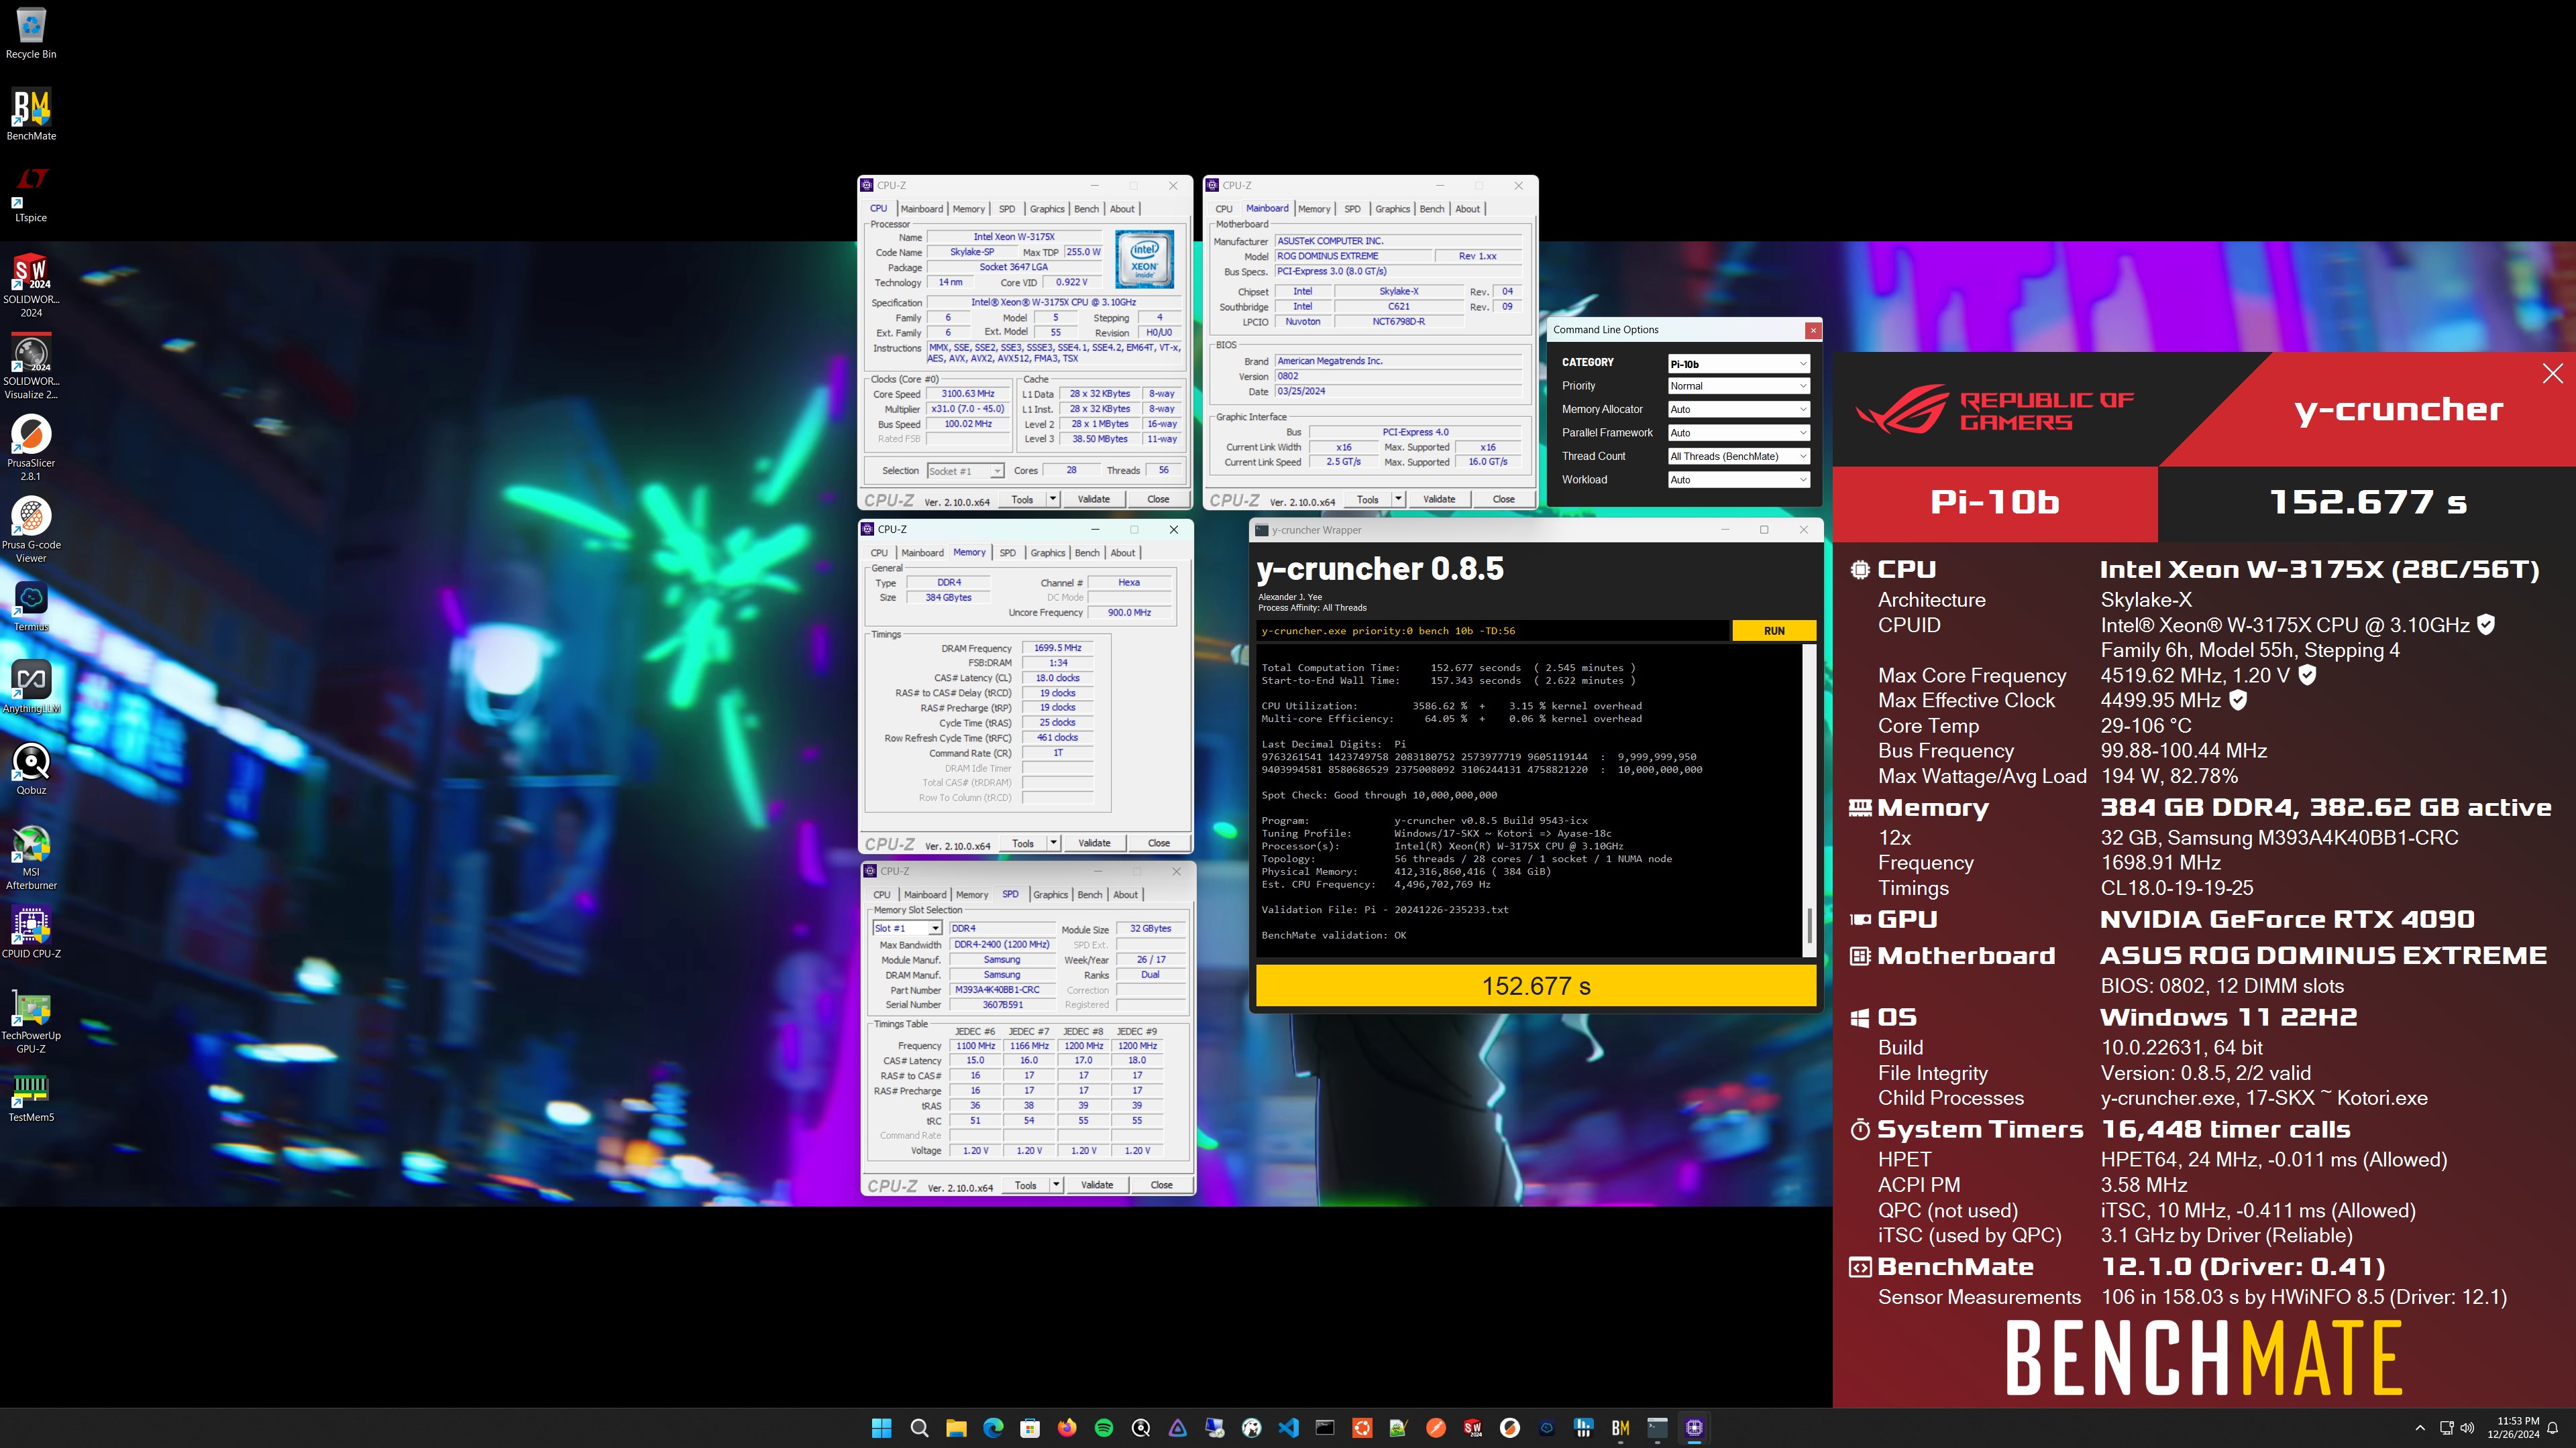This screenshot has height=1448, width=2576.
Task: Open the Ubuntu taskbar icon
Action: 1362,1428
